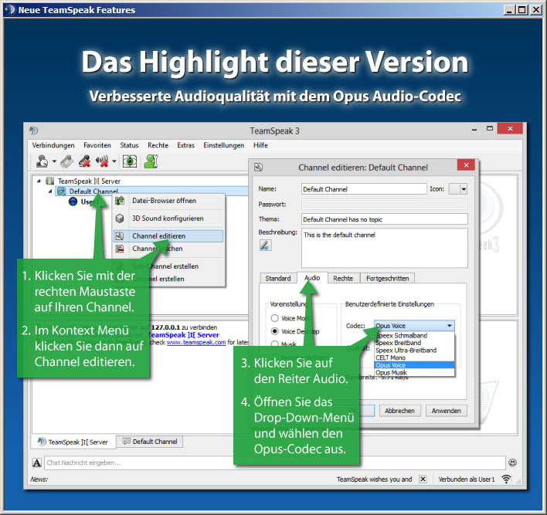Switch to the Rechte tab in dialog
Screen dimensions: 547x515
click(342, 278)
